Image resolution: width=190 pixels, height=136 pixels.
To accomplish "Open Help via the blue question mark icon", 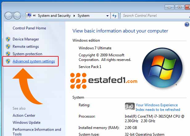I will 187,25.
